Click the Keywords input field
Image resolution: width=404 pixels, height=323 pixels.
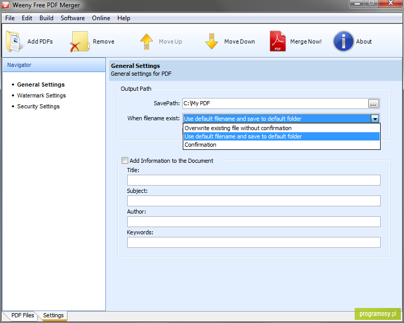(x=253, y=243)
